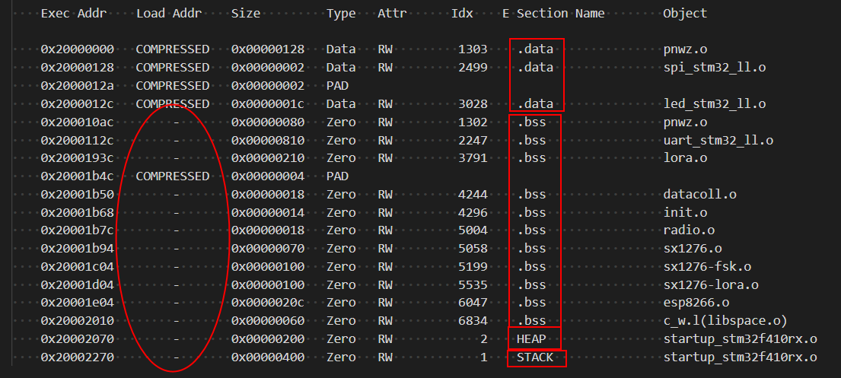
Task: Select exec address 0x20002070
Action: pos(77,339)
